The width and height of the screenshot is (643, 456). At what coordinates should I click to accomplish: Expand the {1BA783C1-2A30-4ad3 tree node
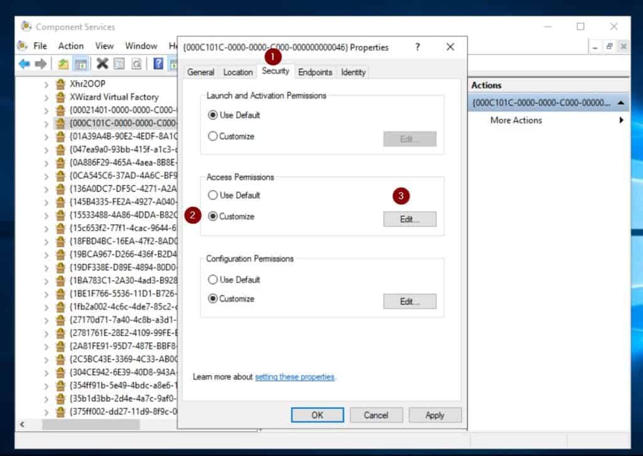pos(46,281)
